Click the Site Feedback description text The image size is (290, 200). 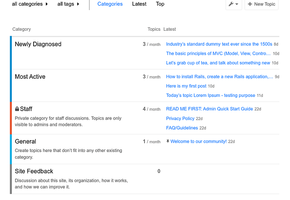[x=71, y=184]
